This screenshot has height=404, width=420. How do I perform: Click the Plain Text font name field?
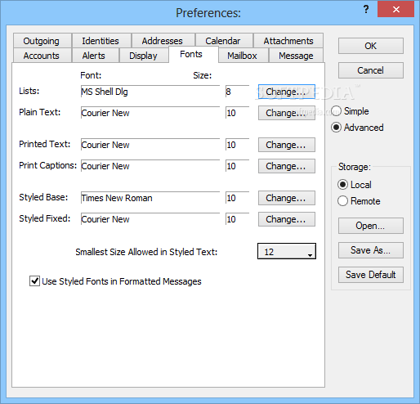click(x=150, y=113)
